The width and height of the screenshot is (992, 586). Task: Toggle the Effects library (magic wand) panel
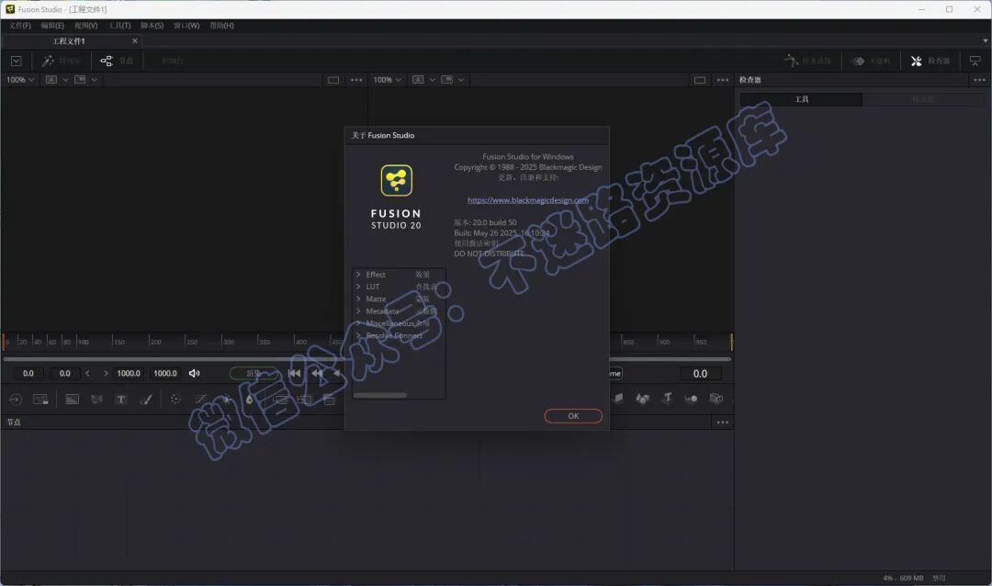tap(60, 61)
